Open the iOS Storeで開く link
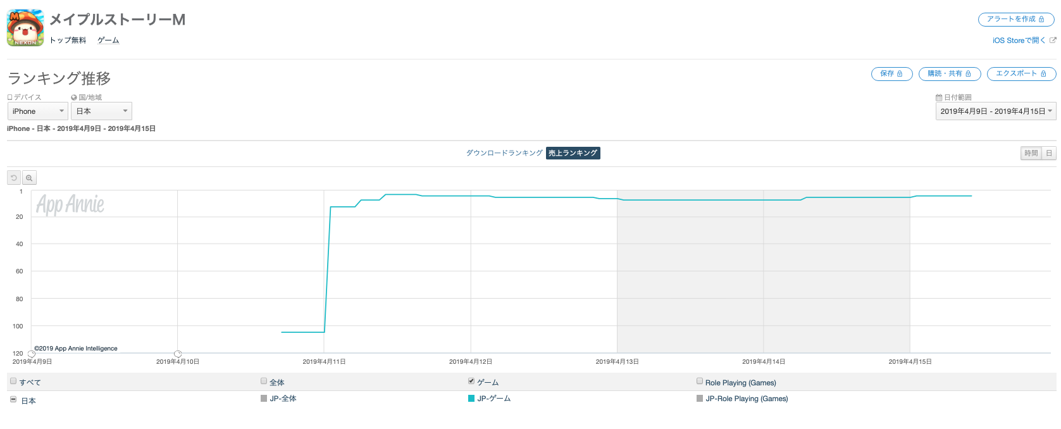This screenshot has width=1061, height=429. click(1024, 40)
